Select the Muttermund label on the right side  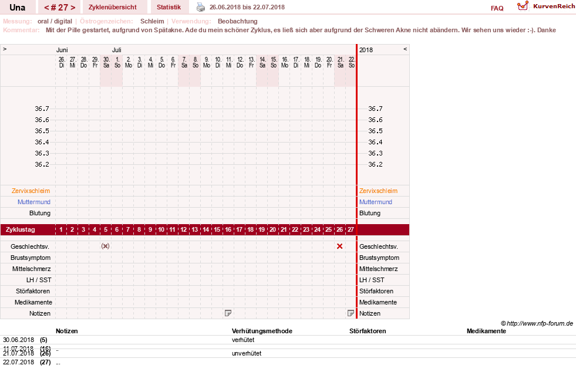pyautogui.click(x=375, y=202)
